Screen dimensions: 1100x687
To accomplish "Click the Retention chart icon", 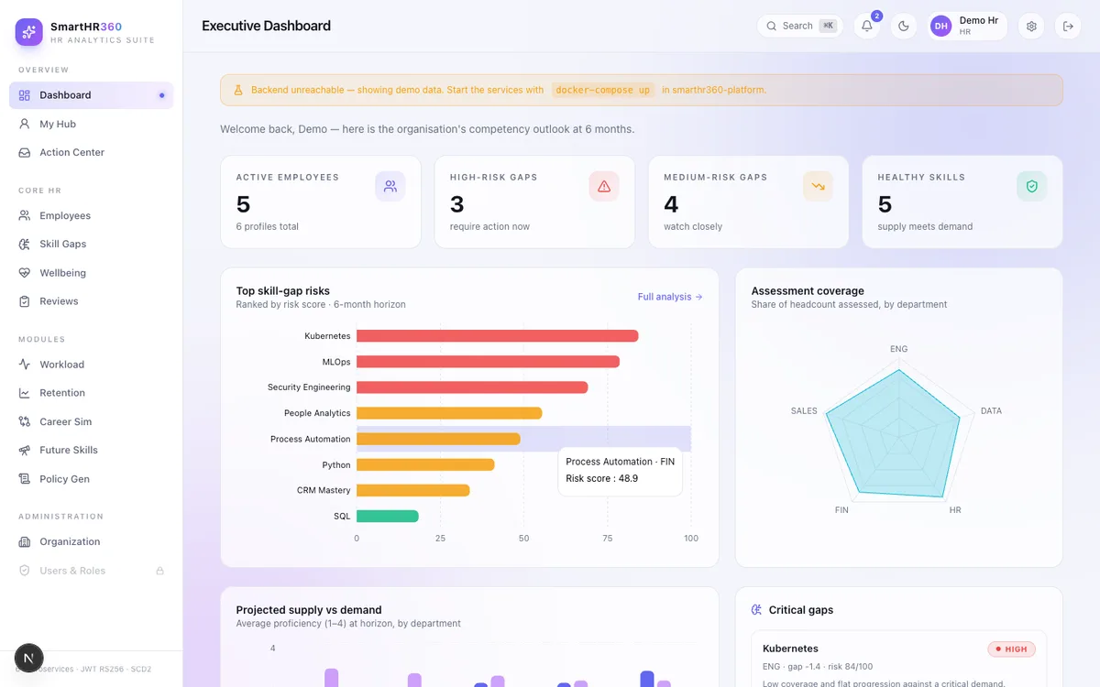I will click(x=25, y=393).
